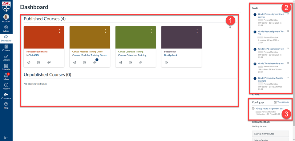Viewport: 295px width, 141px height.
Task: Open Canvas Modules Training Demo dark title link
Action: [89, 55]
